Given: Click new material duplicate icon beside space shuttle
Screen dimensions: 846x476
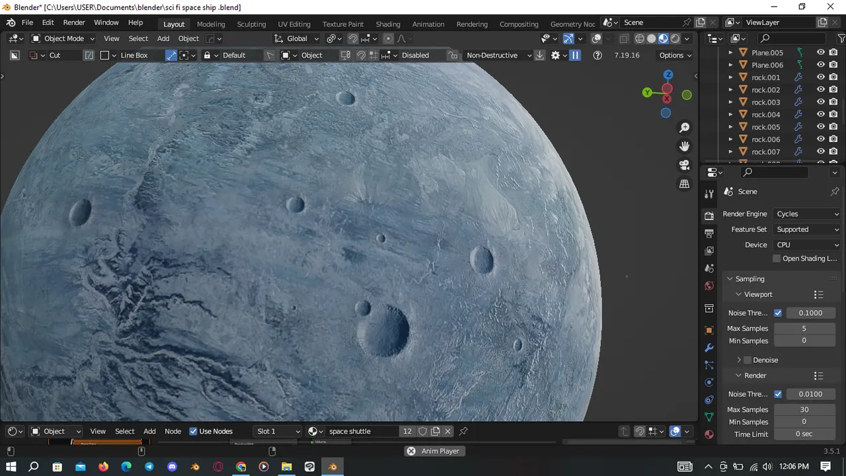Looking at the screenshot, I should (436, 431).
